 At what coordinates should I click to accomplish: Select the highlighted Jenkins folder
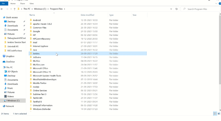coord(88,53)
